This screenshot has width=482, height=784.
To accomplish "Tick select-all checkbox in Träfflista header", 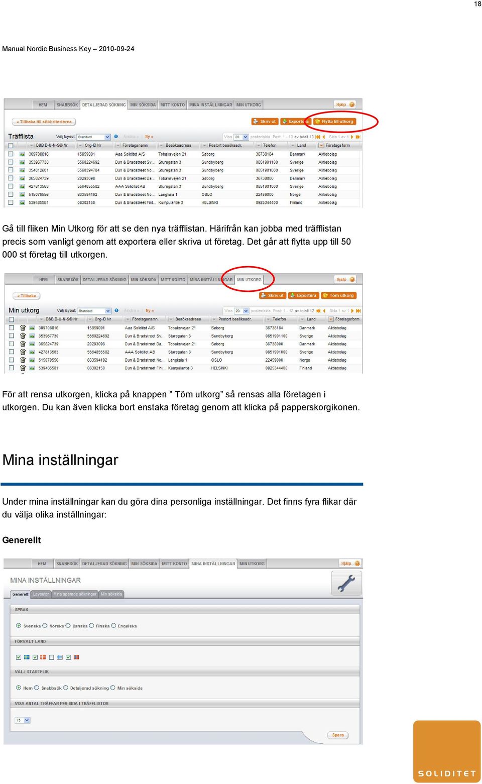I will [11, 146].
